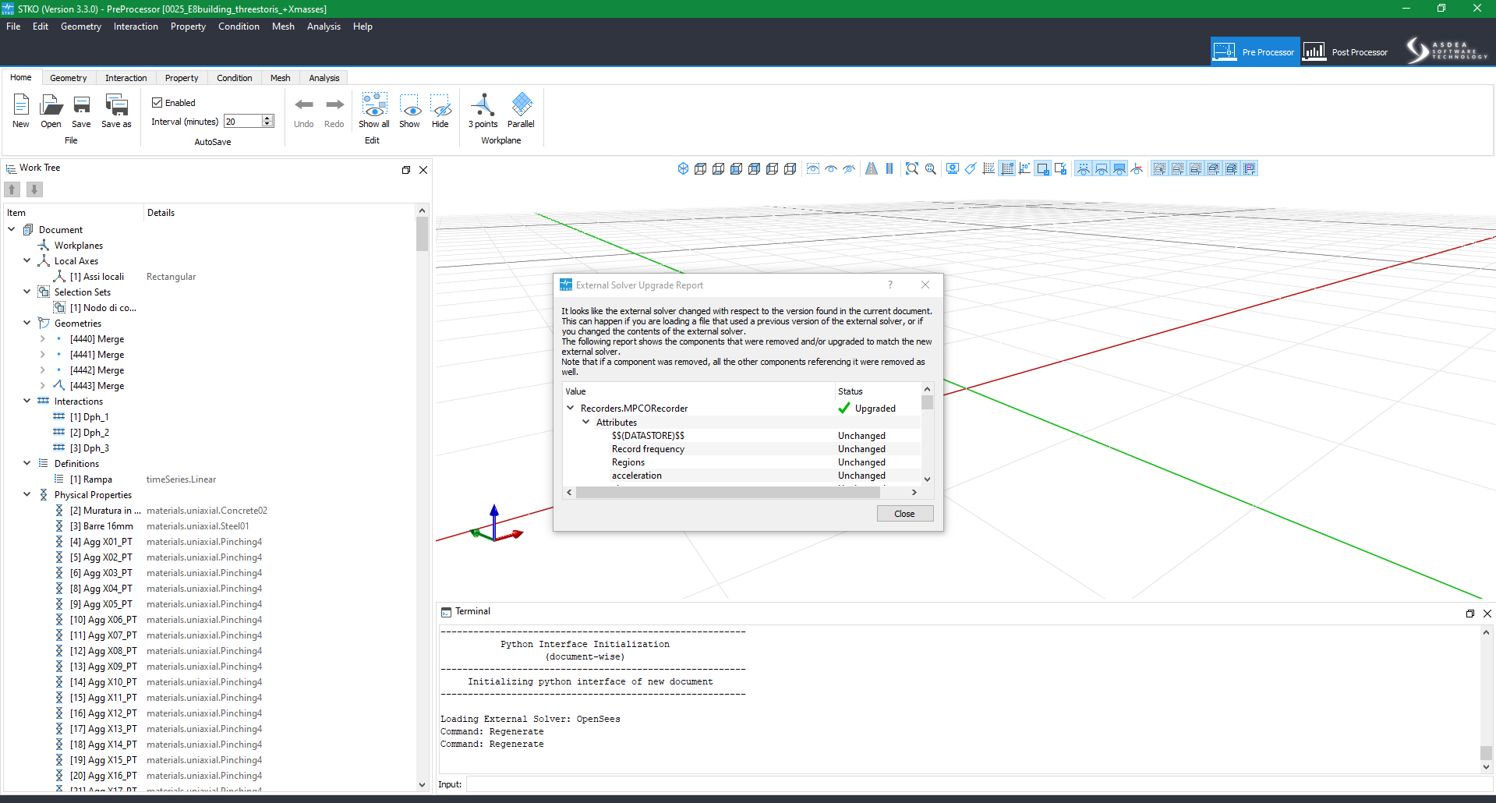Move work tree item down arrow

34,189
